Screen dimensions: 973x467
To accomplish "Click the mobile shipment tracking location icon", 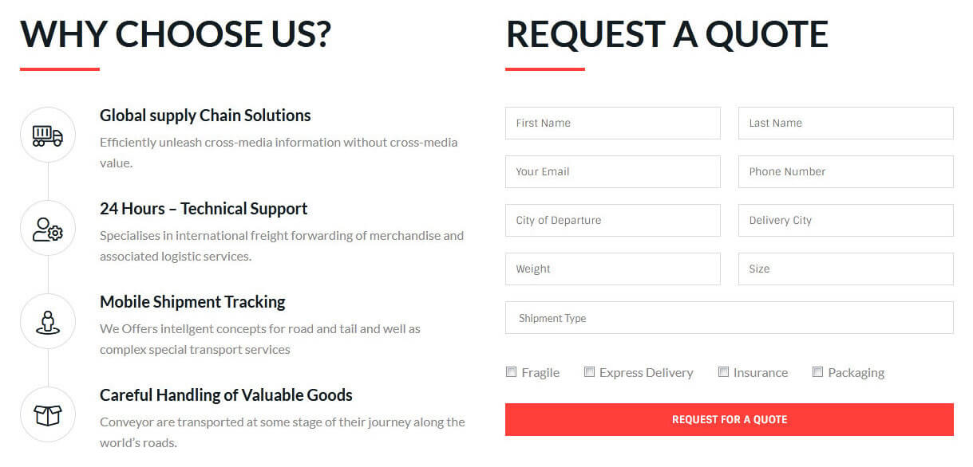I will point(48,322).
